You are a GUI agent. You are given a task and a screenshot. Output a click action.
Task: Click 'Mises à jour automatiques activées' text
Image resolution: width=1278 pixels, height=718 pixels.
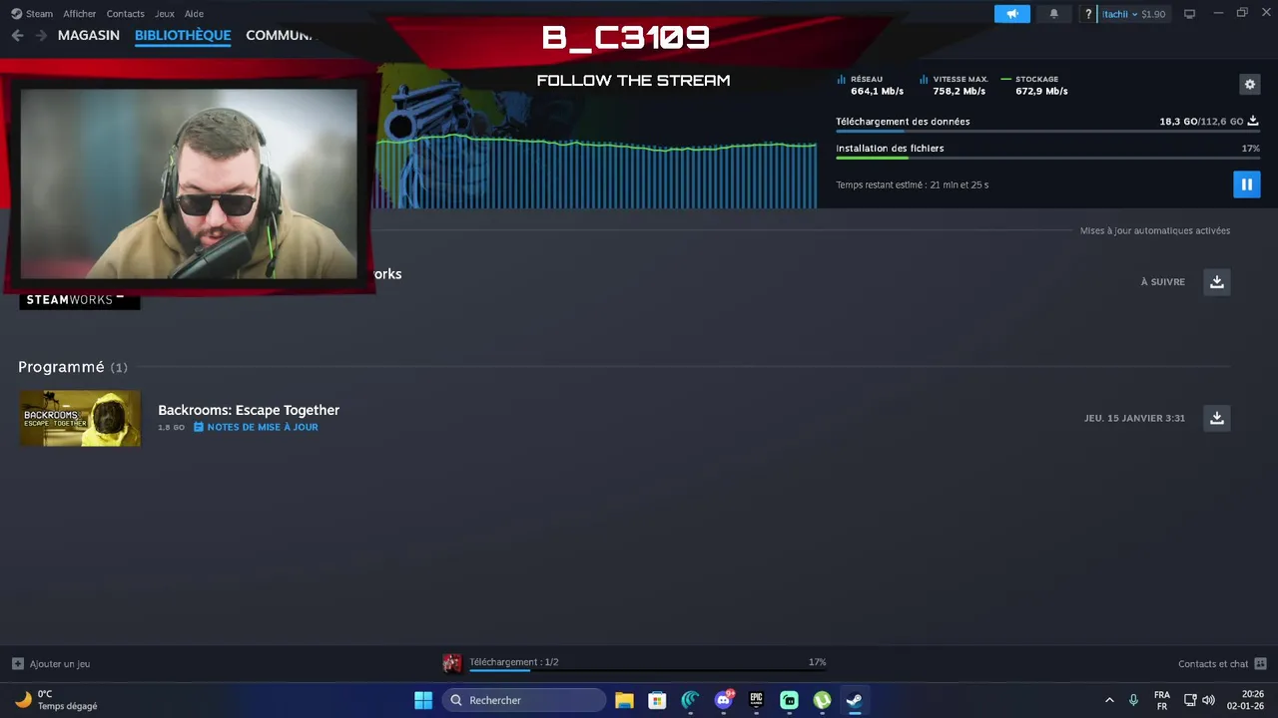[1154, 230]
